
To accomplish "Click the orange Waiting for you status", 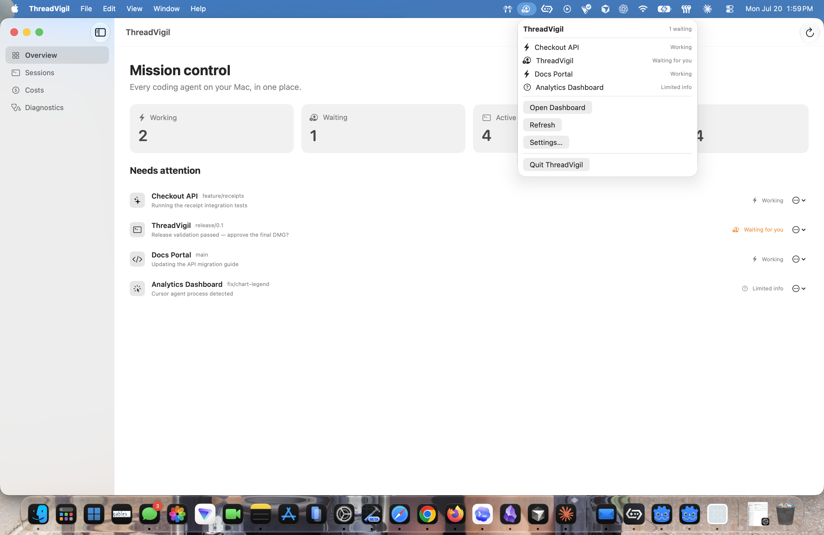I will 758,230.
